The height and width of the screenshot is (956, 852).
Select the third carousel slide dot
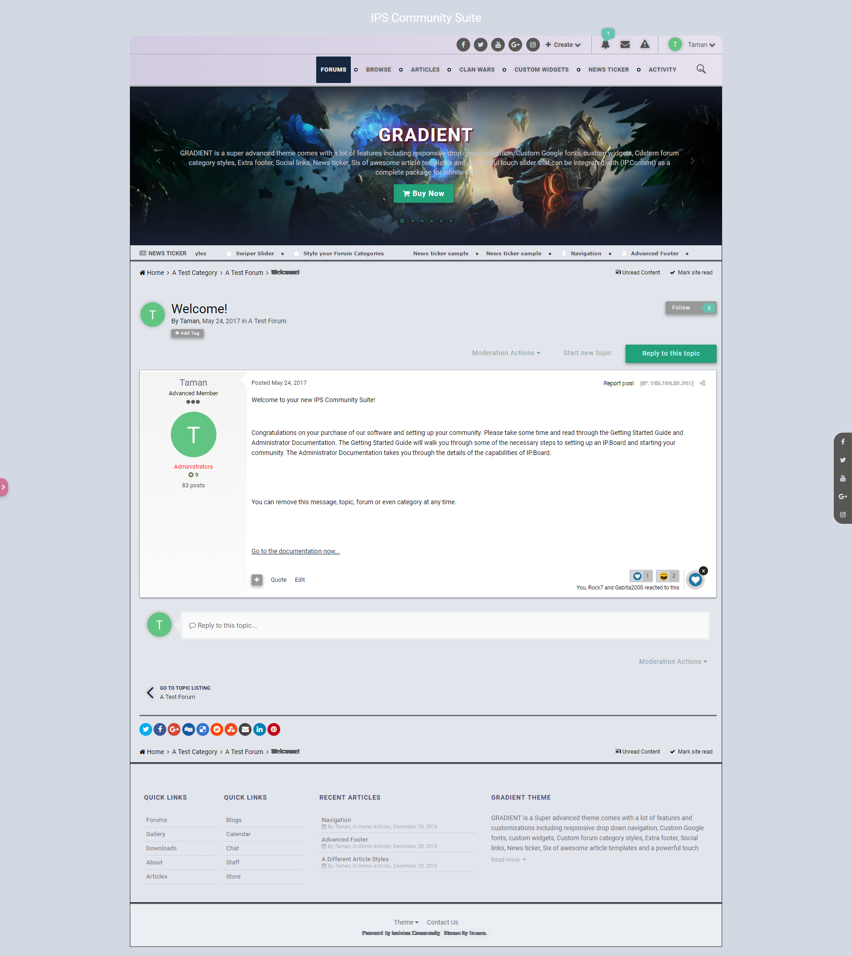click(x=422, y=221)
